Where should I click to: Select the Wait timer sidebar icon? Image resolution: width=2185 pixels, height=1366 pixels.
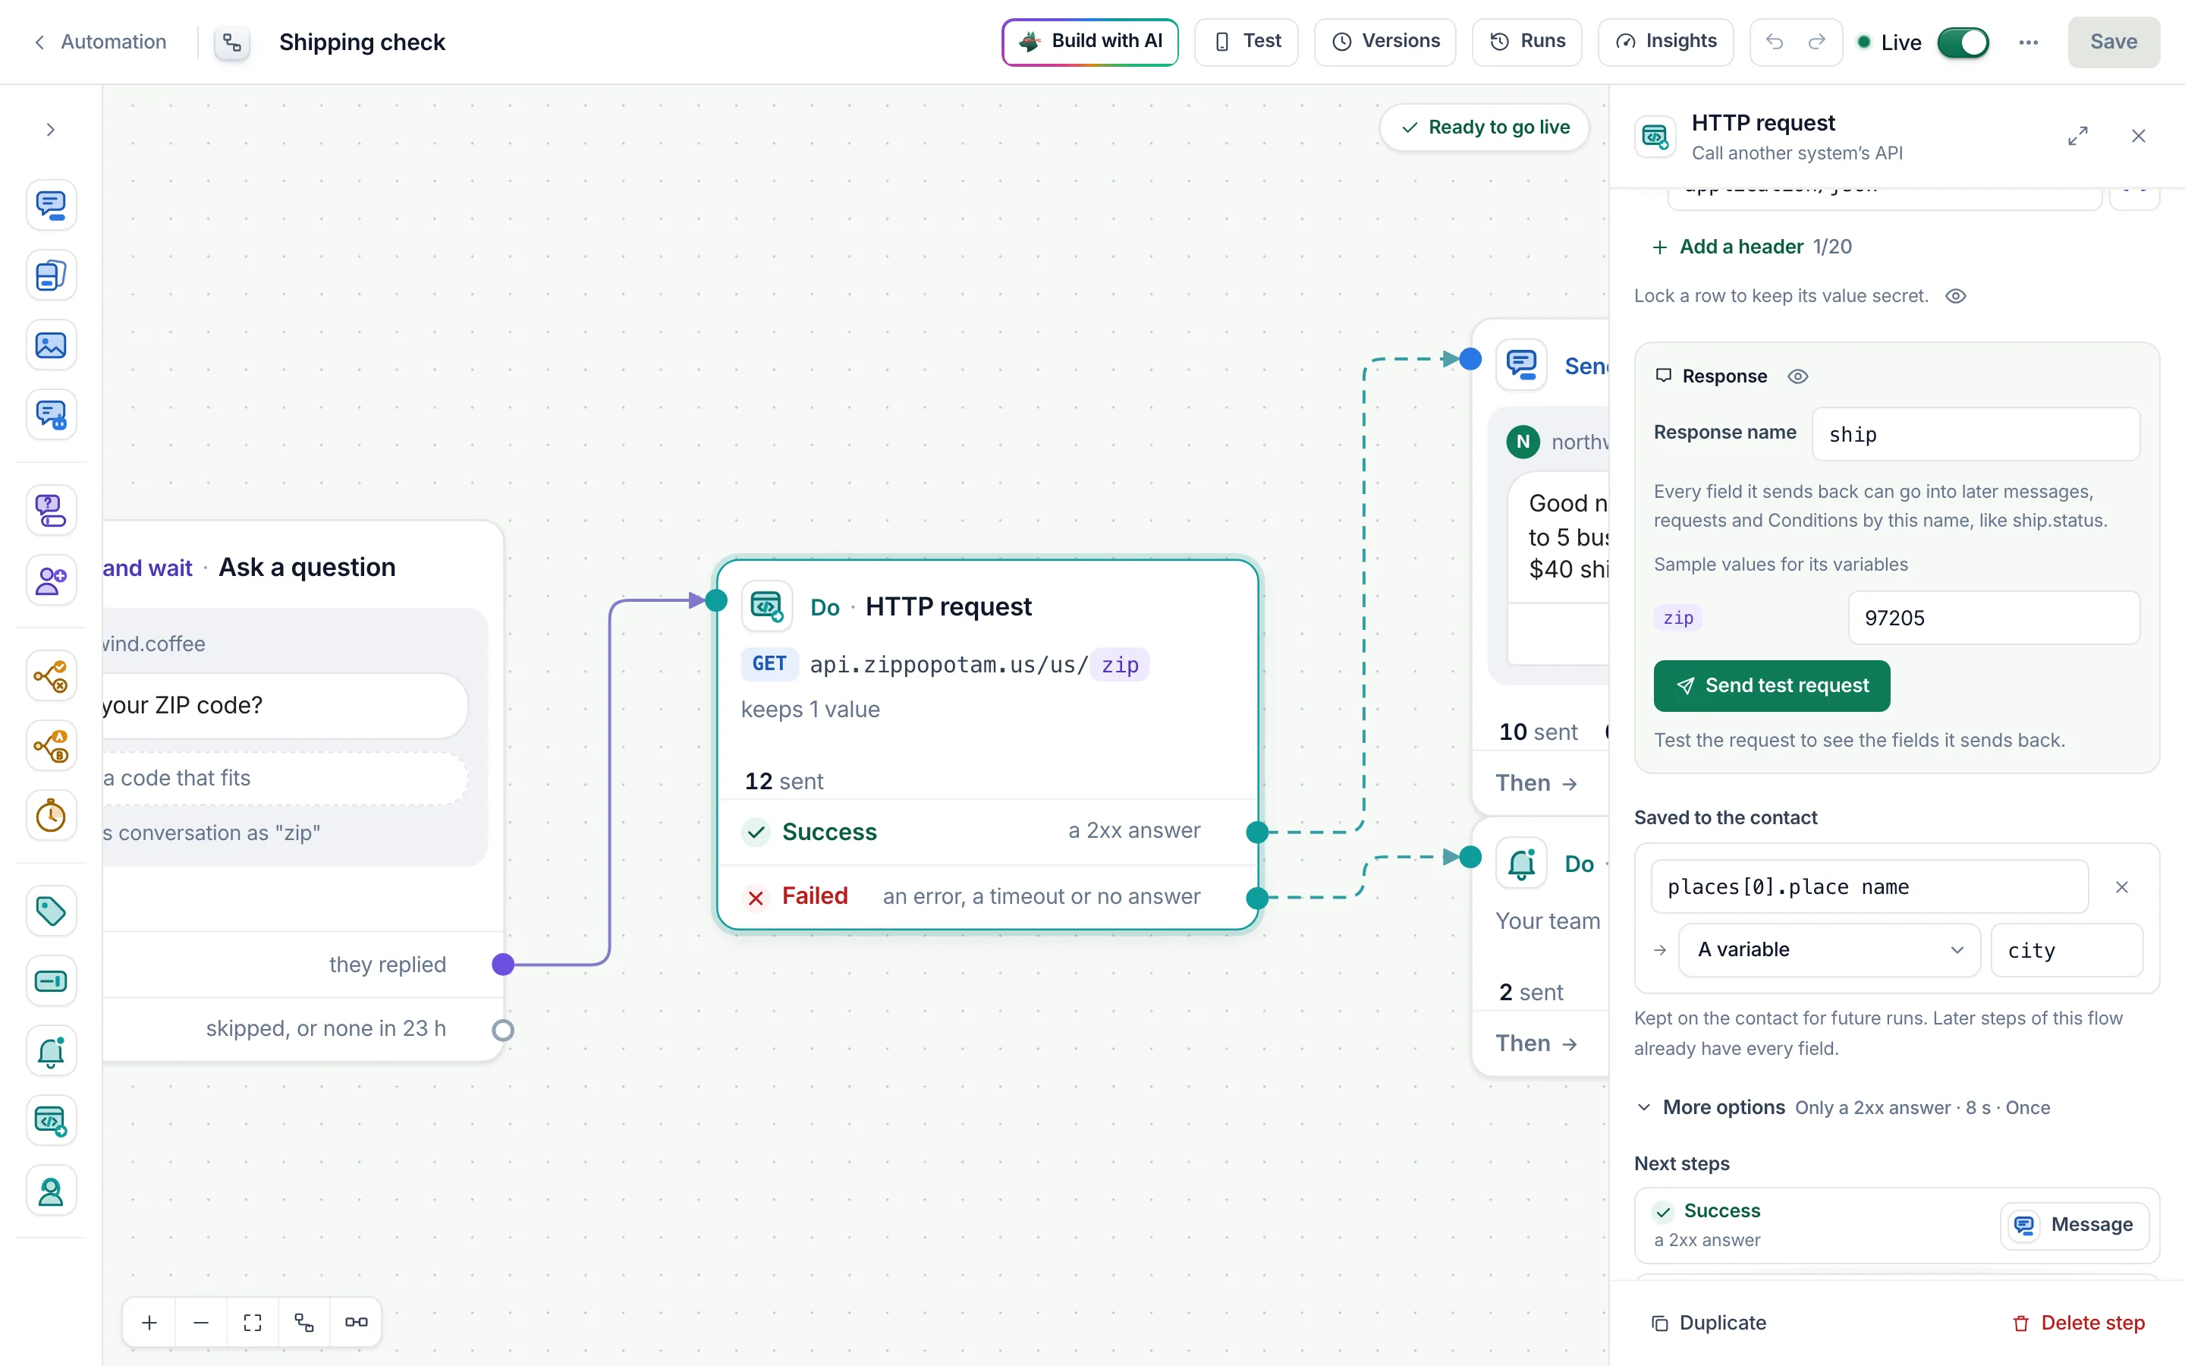(51, 816)
